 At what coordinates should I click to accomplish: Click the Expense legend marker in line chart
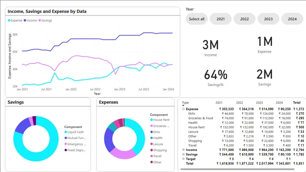tap(9, 20)
